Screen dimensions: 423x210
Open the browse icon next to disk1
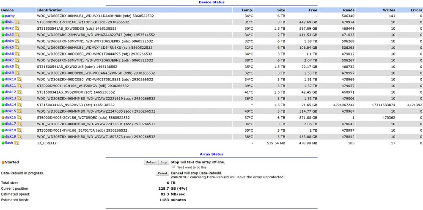pos(17,22)
